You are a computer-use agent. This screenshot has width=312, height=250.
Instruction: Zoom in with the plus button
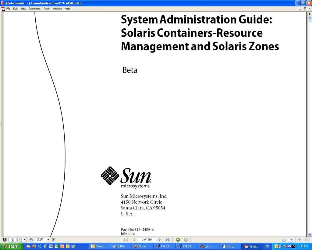(x=54, y=240)
